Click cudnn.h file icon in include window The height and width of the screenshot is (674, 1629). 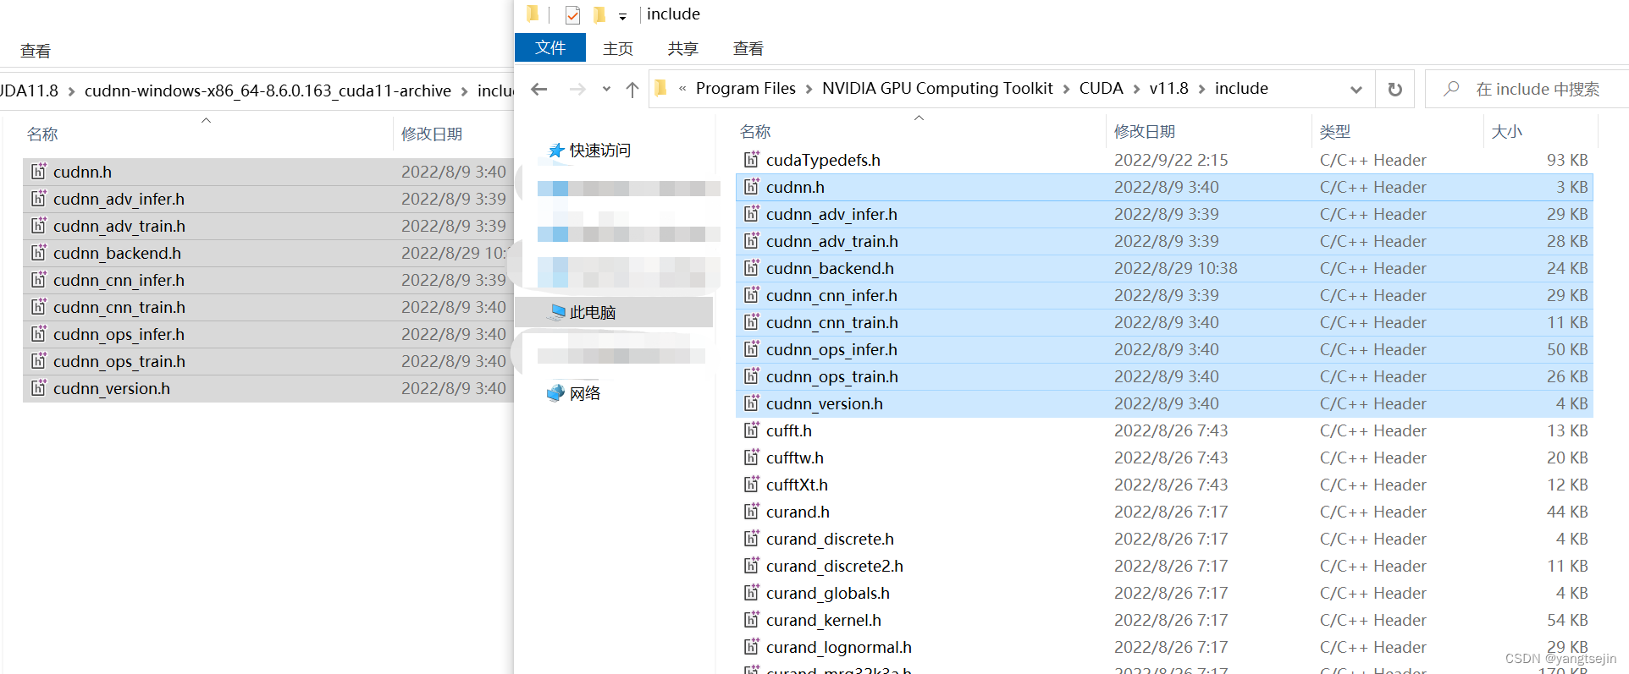point(751,186)
